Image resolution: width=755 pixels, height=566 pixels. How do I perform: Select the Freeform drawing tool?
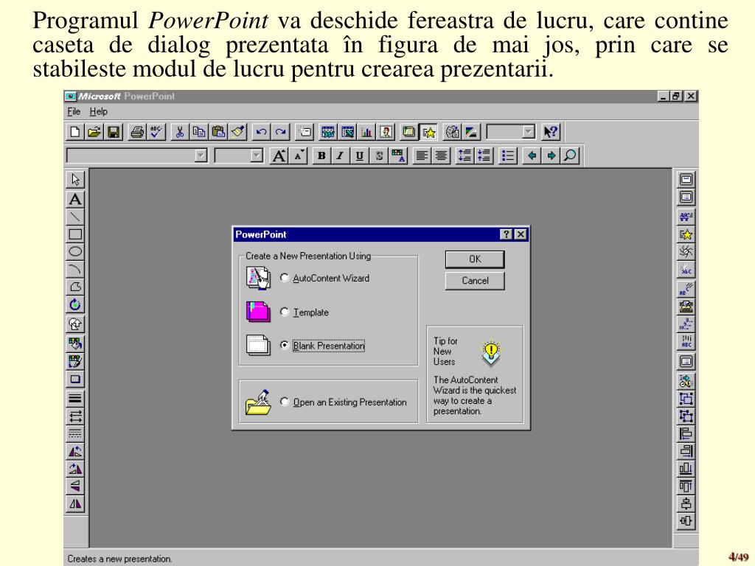75,287
